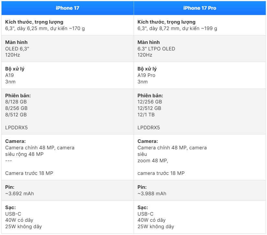Click 'OLED 6,3"' display text
The height and width of the screenshot is (235, 267).
click(17, 49)
